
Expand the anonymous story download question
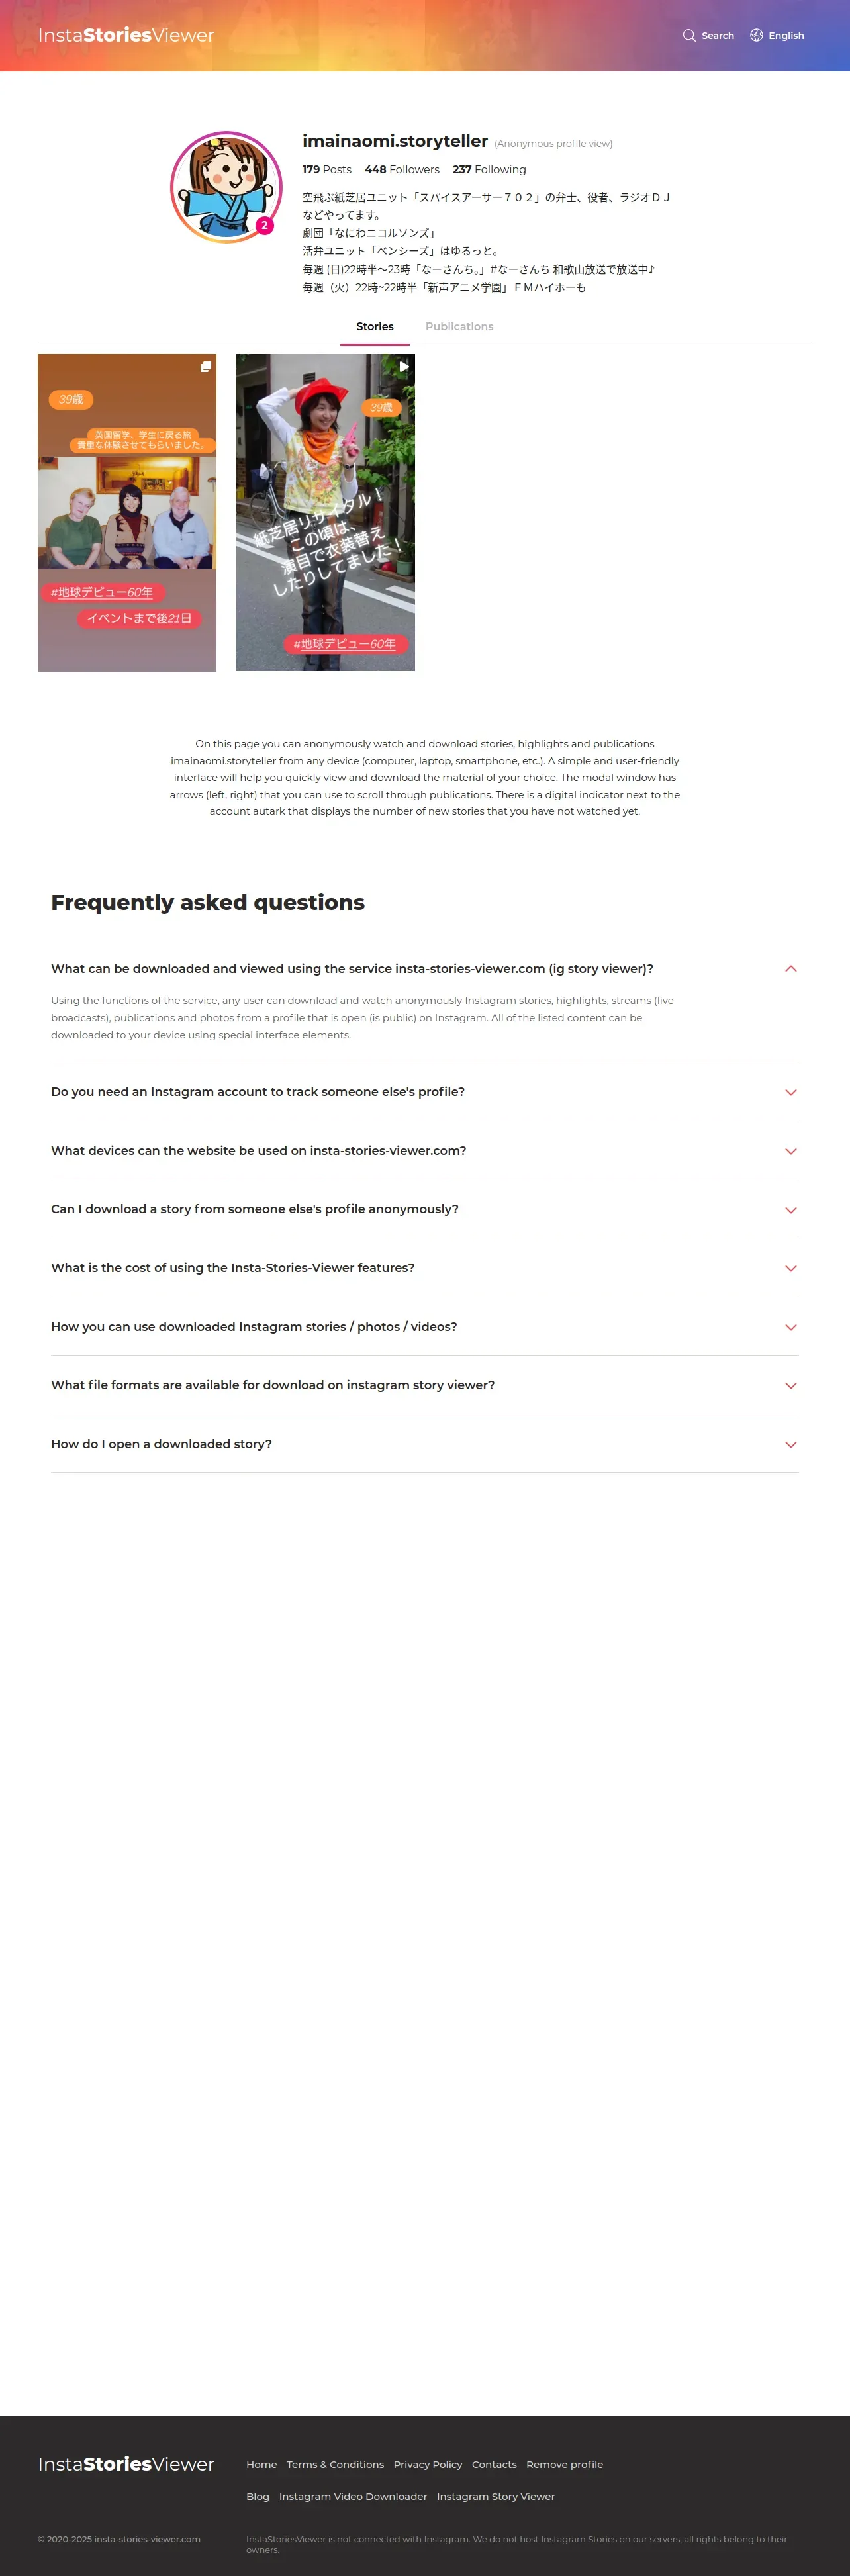point(790,1210)
